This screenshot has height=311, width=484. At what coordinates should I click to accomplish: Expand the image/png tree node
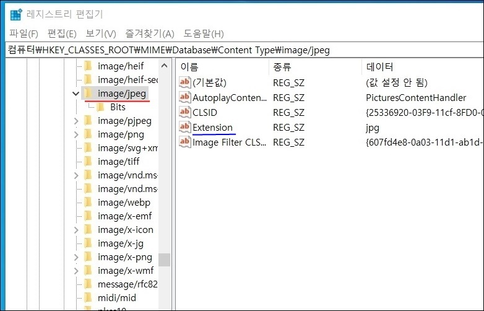[76, 134]
